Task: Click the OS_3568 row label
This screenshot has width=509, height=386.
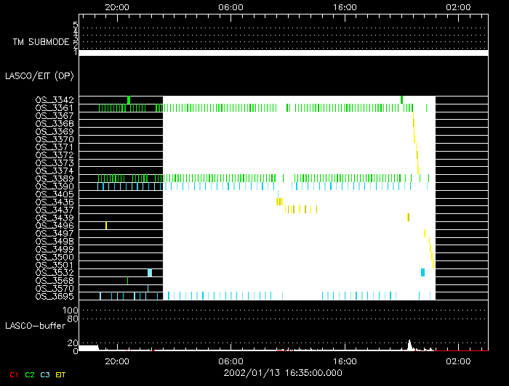Action: 55,281
